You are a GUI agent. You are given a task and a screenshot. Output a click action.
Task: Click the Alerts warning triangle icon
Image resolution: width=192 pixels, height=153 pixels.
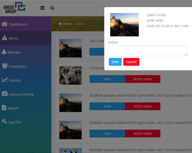(x=5, y=37)
